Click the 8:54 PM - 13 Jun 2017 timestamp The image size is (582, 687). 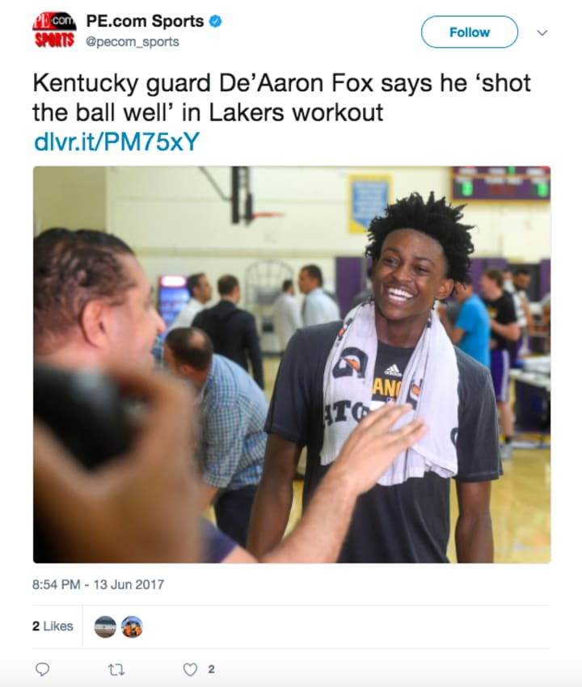[98, 584]
